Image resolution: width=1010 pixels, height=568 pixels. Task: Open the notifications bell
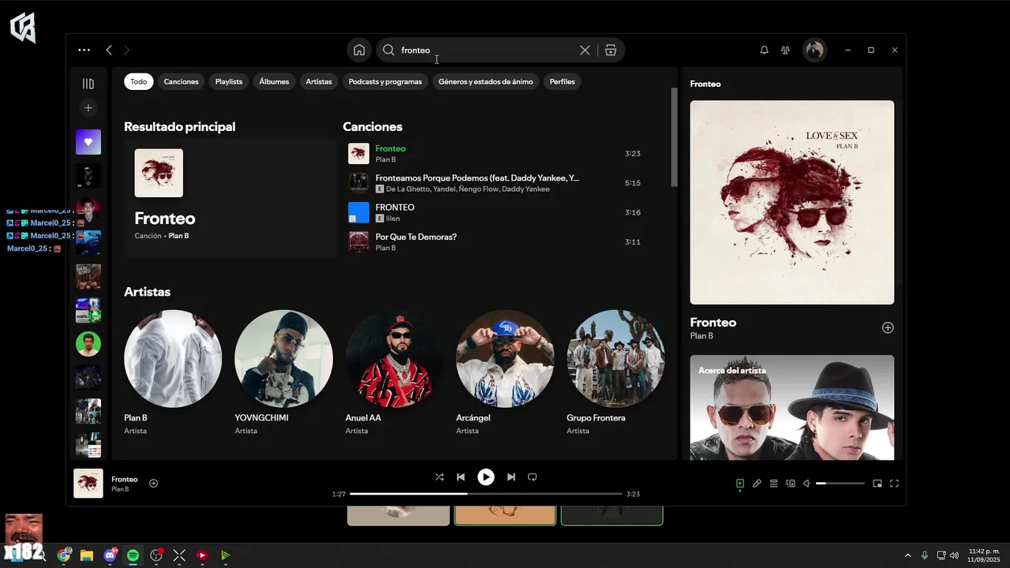point(764,50)
